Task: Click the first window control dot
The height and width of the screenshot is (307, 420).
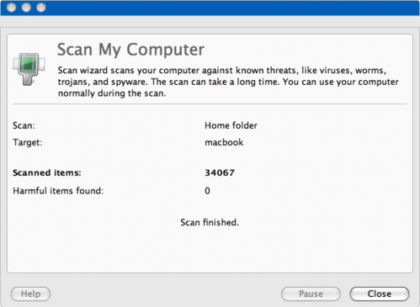Action: [x=12, y=8]
